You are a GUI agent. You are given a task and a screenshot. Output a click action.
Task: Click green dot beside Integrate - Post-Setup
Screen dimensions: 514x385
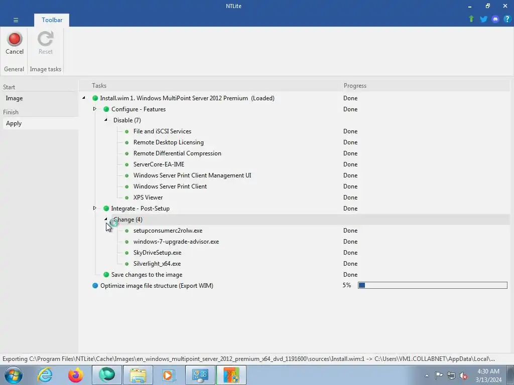pyautogui.click(x=106, y=209)
